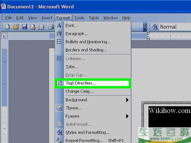Open the Insert menu
The height and width of the screenshot is (143, 191).
click(47, 18)
